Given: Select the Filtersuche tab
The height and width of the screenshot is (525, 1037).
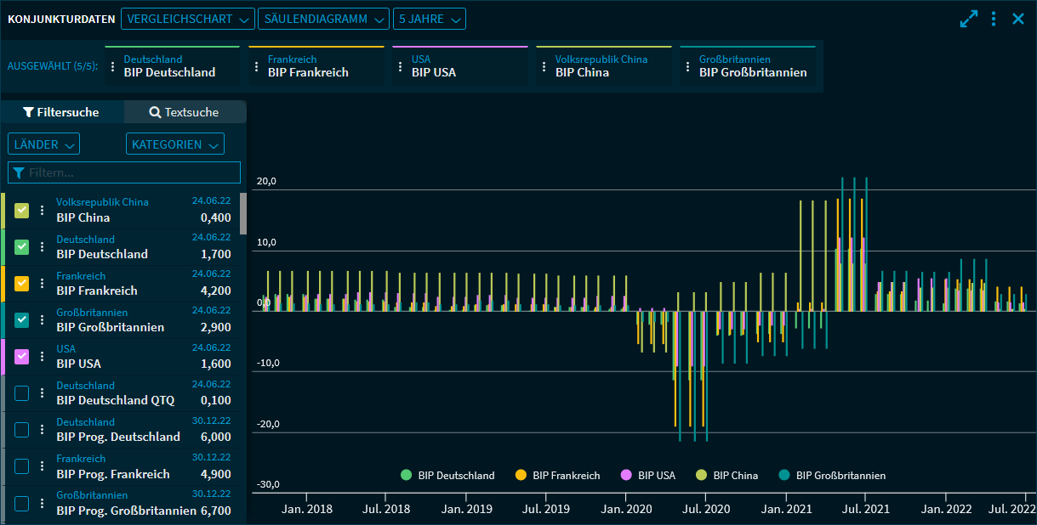Looking at the screenshot, I should pos(61,112).
